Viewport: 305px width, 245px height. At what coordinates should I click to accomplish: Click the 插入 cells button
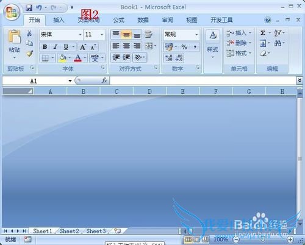point(237,33)
